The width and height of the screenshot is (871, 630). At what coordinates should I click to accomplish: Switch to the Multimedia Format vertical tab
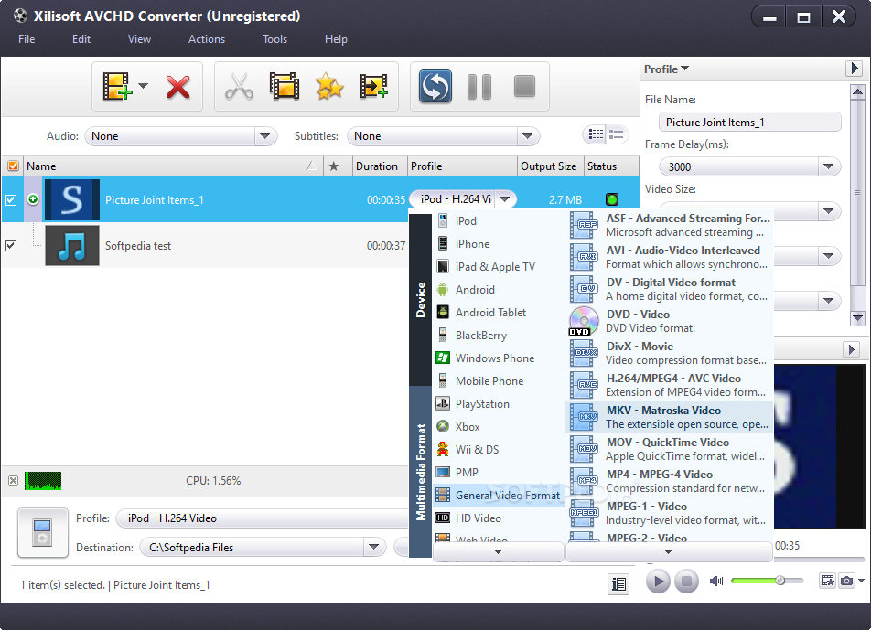pos(420,472)
